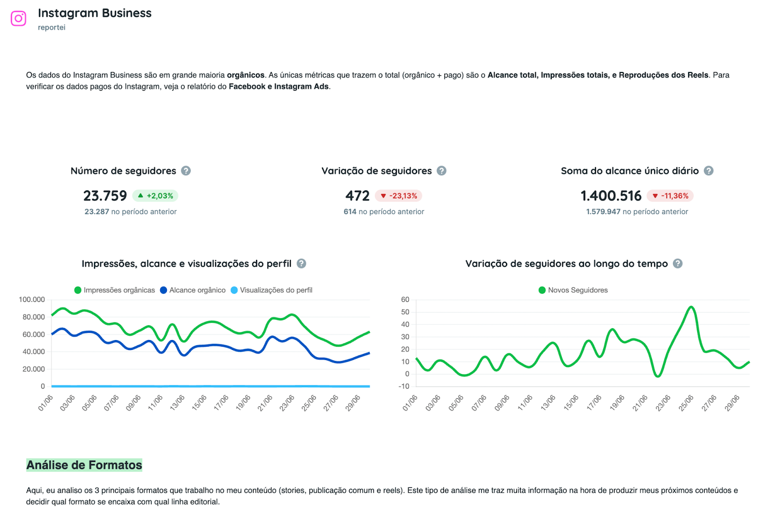Click Variação de seguidores ao longo do tempo title

pos(567,264)
